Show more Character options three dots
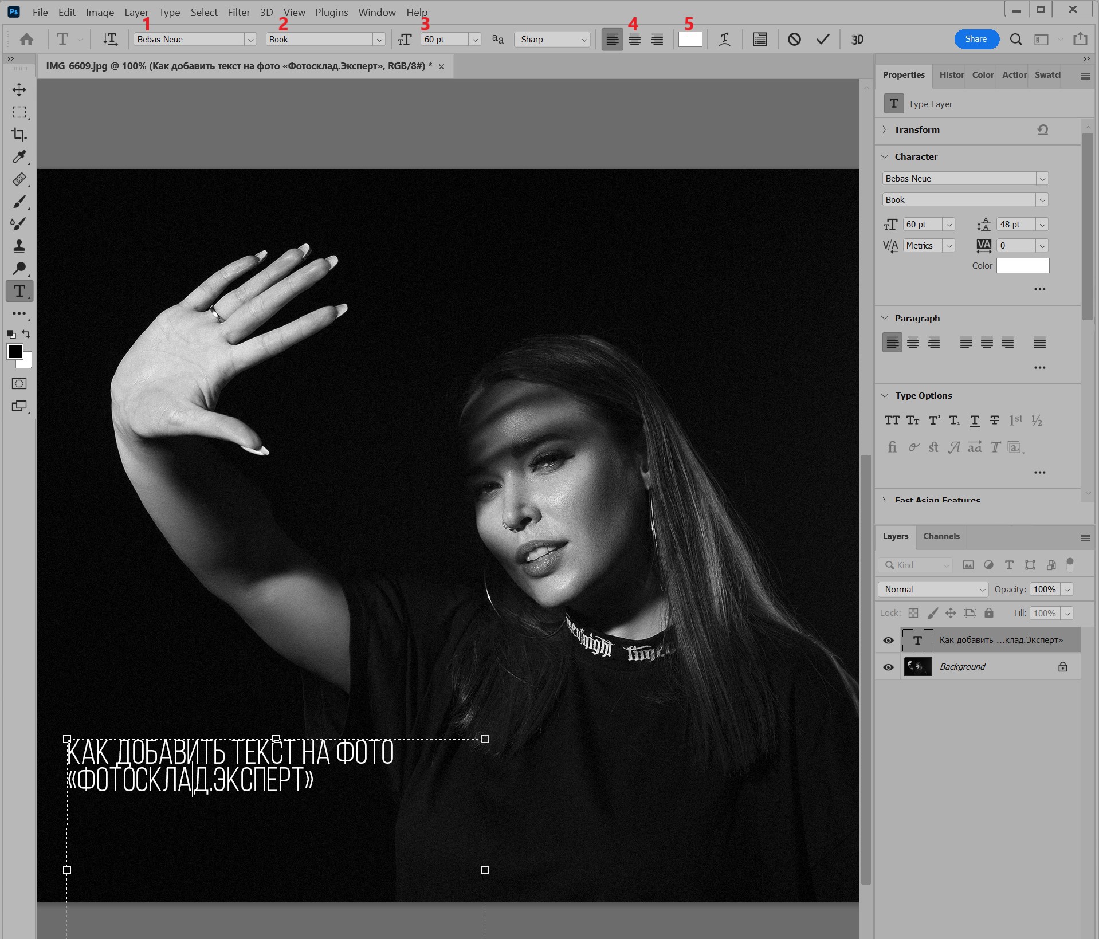1099x939 pixels. pyautogui.click(x=1039, y=289)
